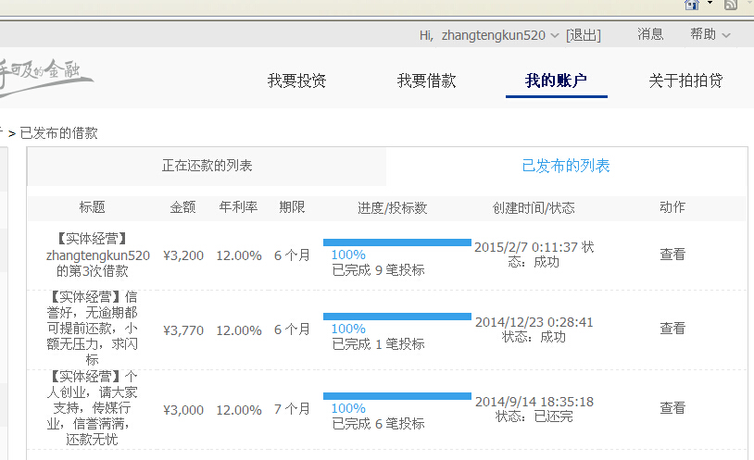Click the 动作 column header

[672, 207]
